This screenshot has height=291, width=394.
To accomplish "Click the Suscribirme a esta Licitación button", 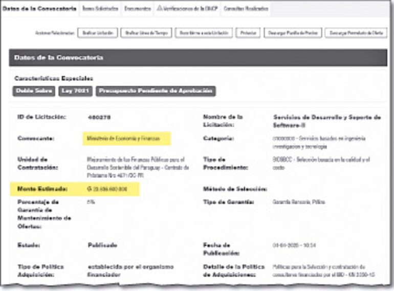I will pyautogui.click(x=204, y=33).
